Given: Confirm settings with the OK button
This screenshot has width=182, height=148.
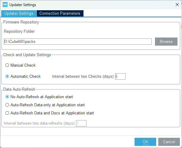Looking at the screenshot, I should click(x=145, y=142).
